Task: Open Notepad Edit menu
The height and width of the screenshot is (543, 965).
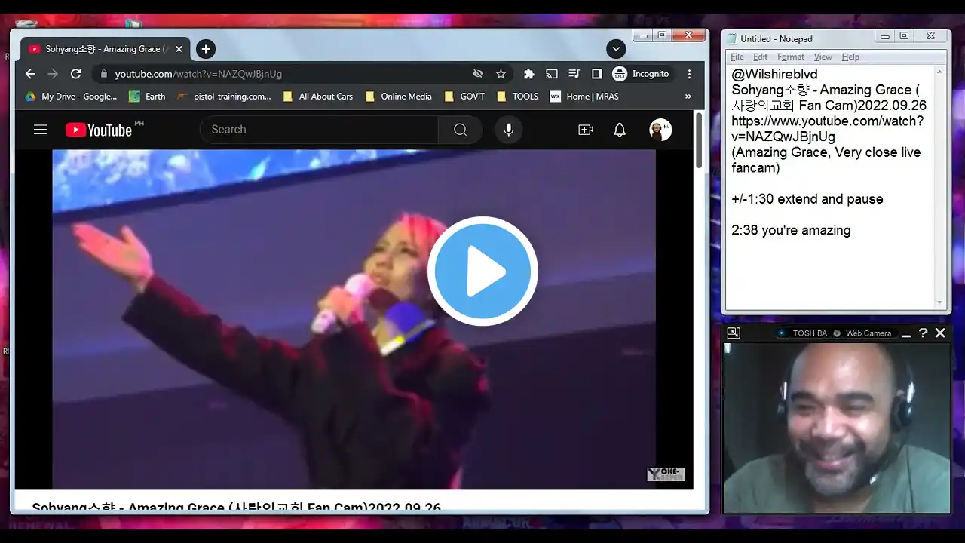Action: [761, 57]
